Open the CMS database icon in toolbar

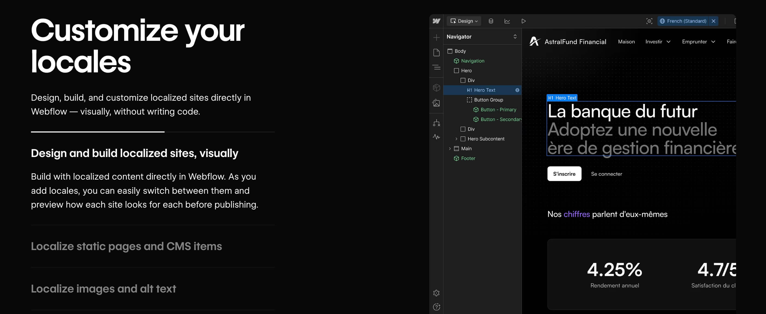pyautogui.click(x=491, y=21)
